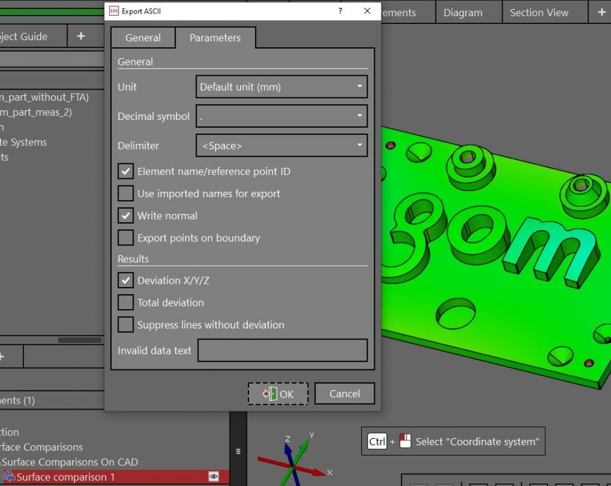
Task: Click plus button beside Section View tab
Action: tap(597, 12)
